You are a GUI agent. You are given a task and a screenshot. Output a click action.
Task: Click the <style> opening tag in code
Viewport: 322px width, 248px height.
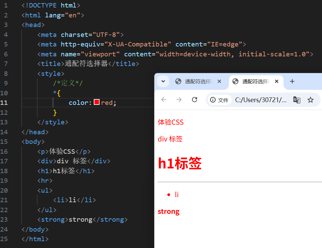pos(51,73)
